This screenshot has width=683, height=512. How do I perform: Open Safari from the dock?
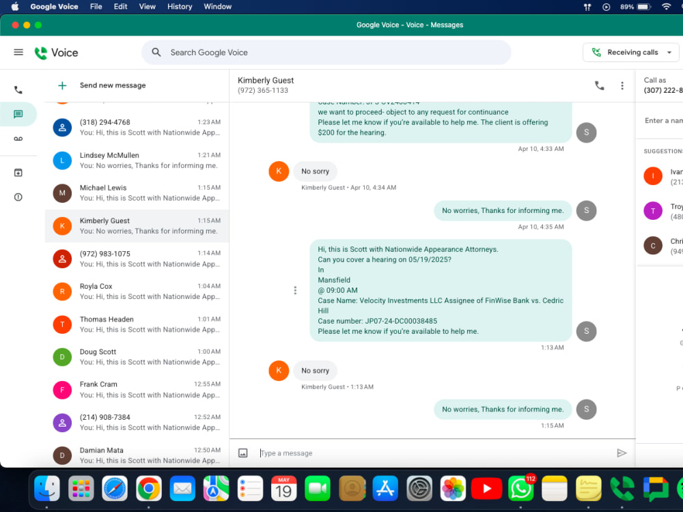115,489
